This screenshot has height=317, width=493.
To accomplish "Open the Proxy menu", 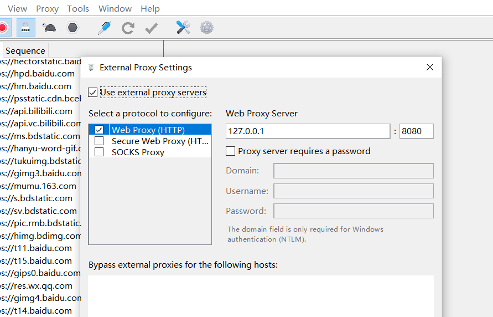I will pos(47,8).
